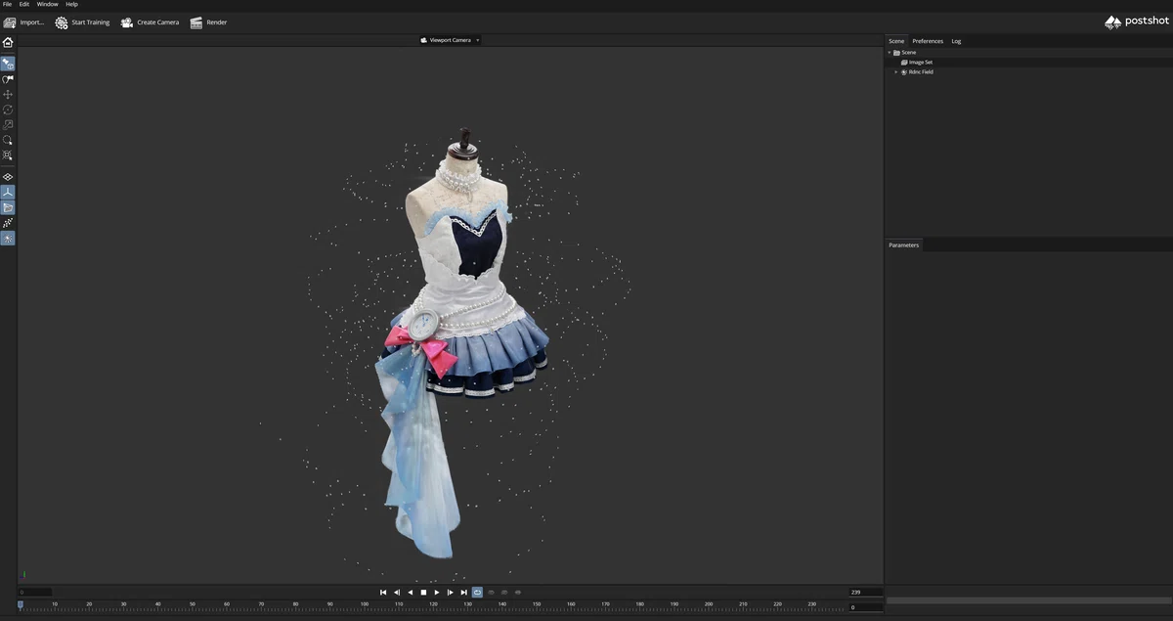1173x621 pixels.
Task: Jump to last frame
Action: (x=463, y=592)
